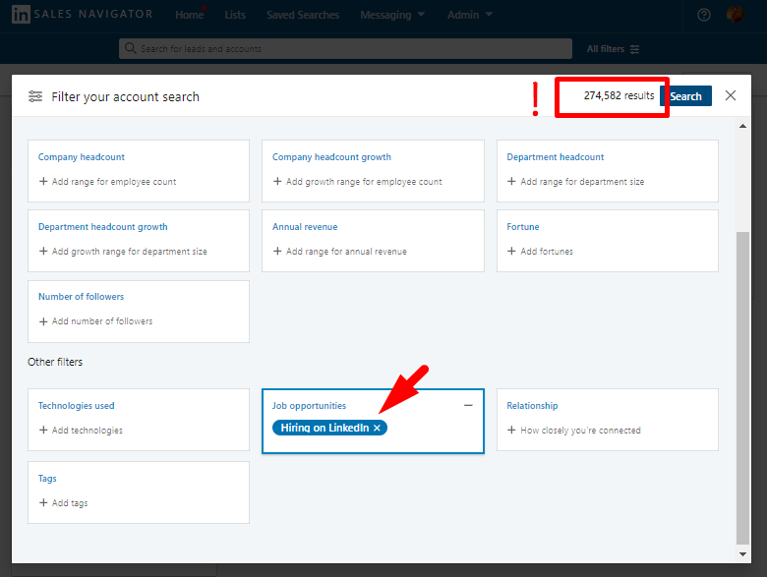Viewport: 767px width, 577px height.
Task: Click the search magnifier icon
Action: coord(130,48)
